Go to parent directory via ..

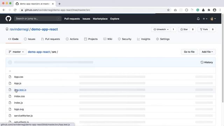click(10, 71)
